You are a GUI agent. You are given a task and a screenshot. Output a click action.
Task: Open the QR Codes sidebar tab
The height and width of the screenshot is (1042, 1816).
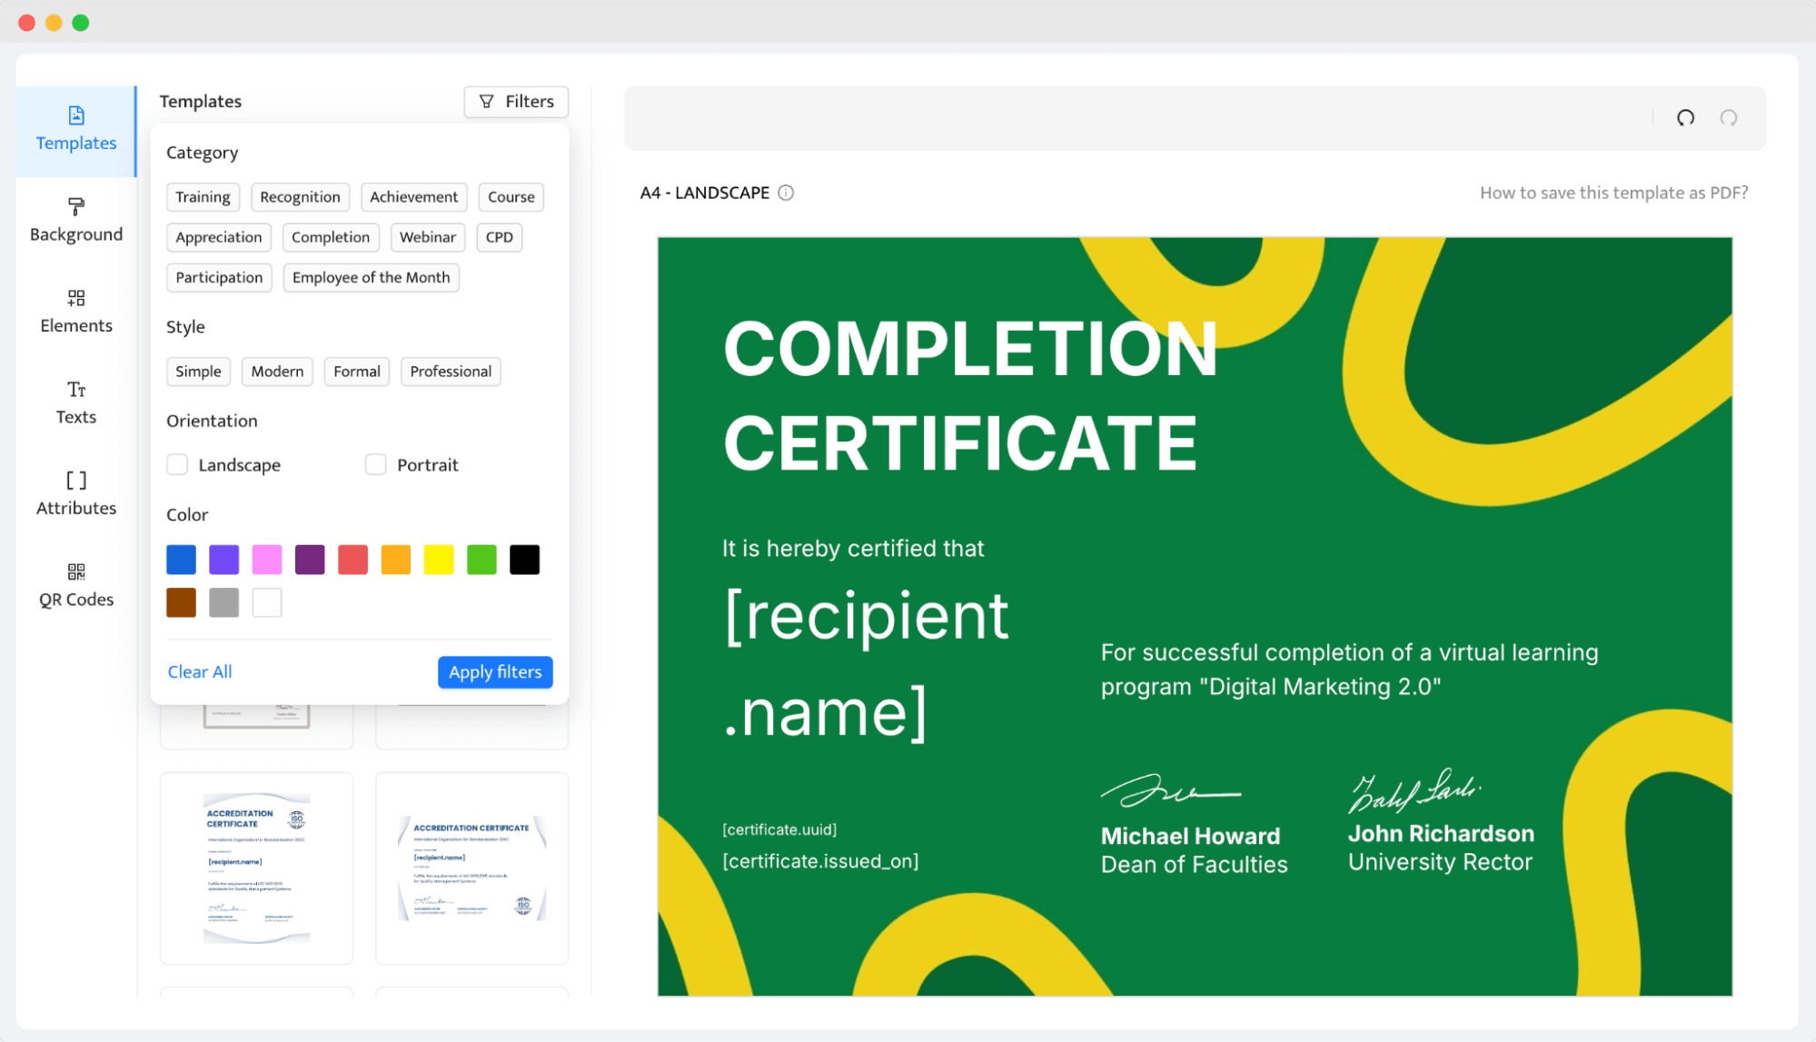[76, 586]
